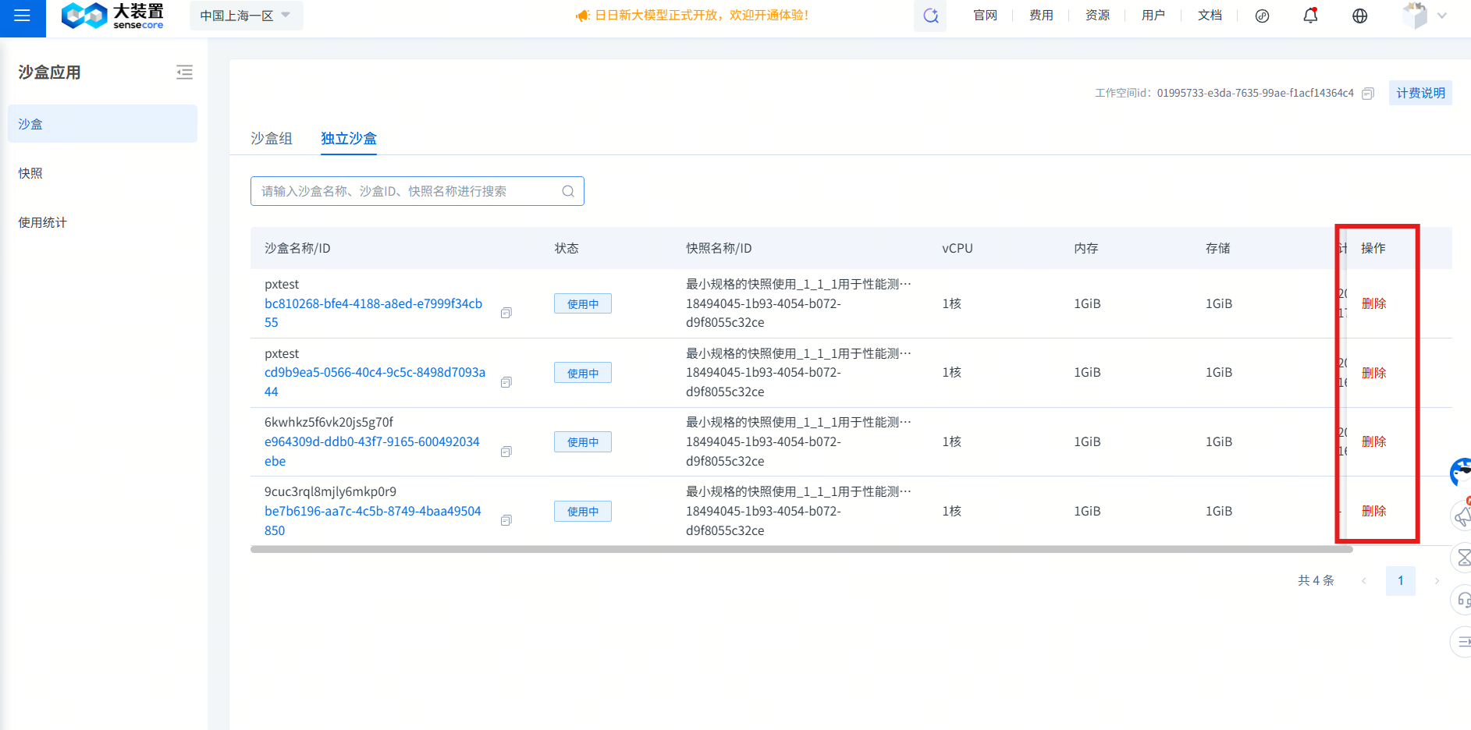
Task: Click the globe language icon
Action: coord(1359,16)
